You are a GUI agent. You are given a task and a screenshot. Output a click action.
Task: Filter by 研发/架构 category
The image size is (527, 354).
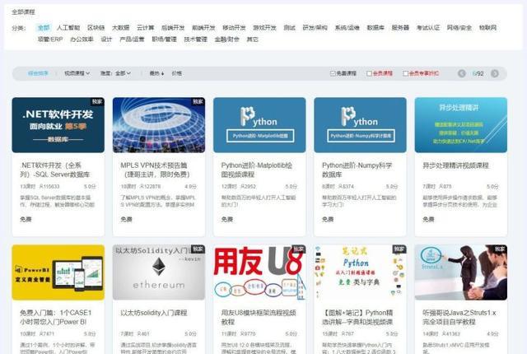coord(315,27)
